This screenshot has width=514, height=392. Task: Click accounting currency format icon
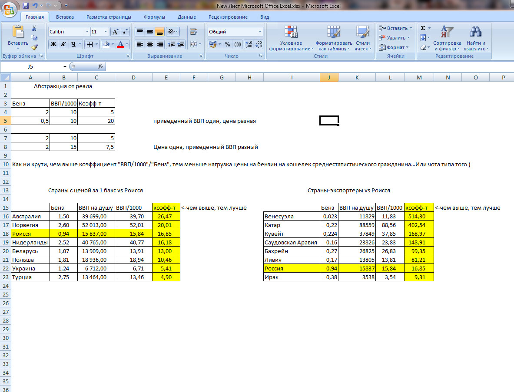[x=213, y=44]
